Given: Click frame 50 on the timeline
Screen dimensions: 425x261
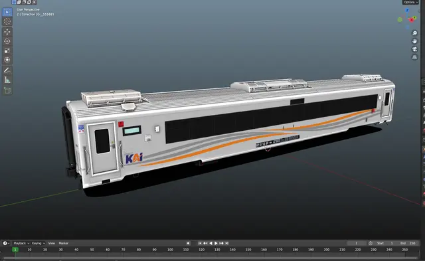Looking at the screenshot, I should (x=92, y=250).
